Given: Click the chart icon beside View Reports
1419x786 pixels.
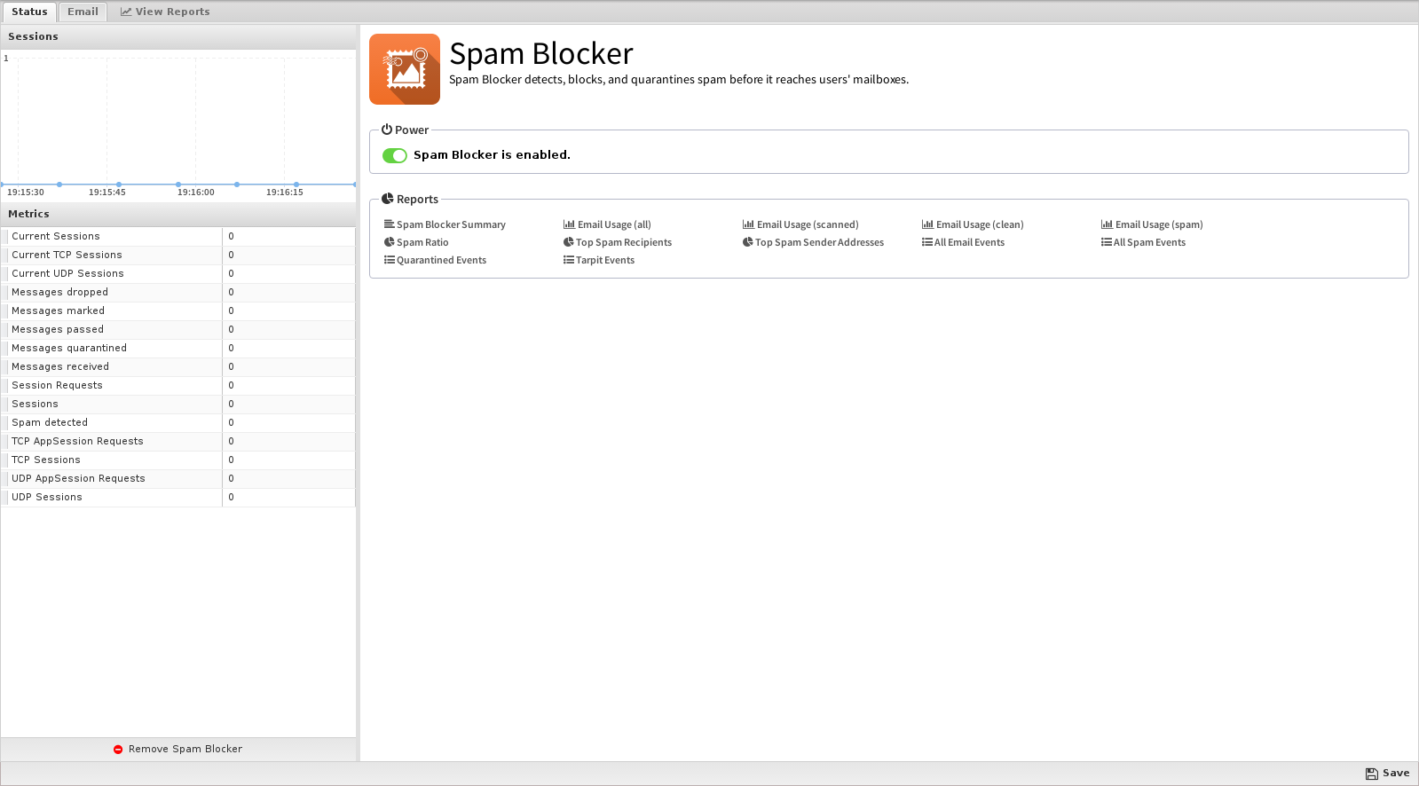Looking at the screenshot, I should [x=126, y=12].
